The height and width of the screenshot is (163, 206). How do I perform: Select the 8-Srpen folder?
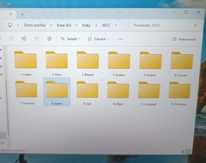(x=57, y=91)
